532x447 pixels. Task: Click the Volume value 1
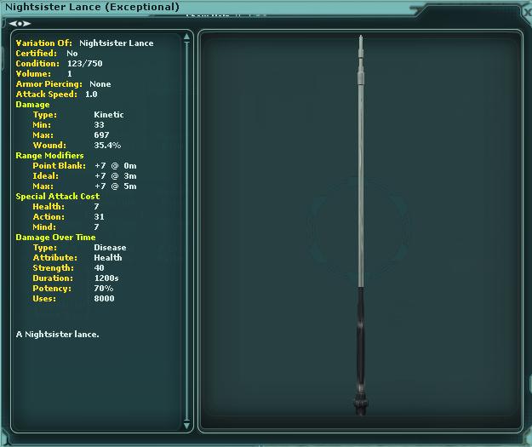(70, 74)
